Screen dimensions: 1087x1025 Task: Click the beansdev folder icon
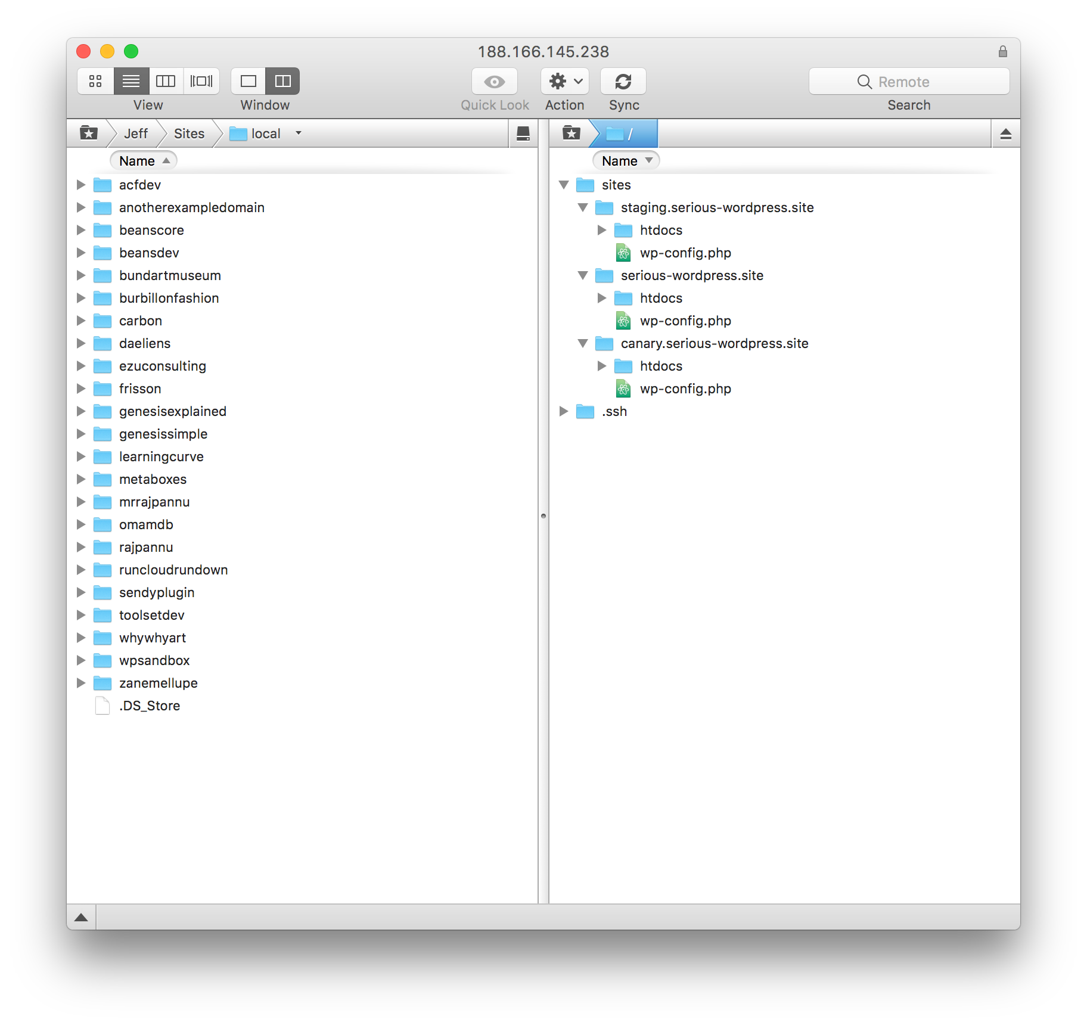(x=103, y=253)
